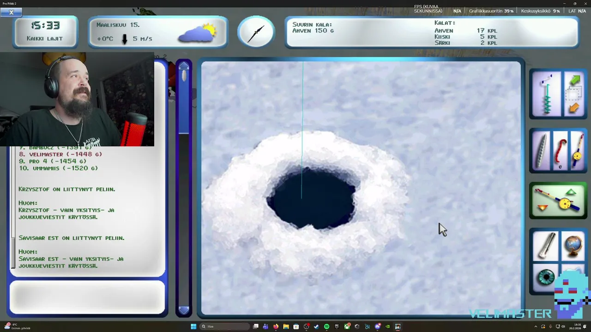Click the 'Kiiski 5 kpl' catch row

(x=465, y=36)
